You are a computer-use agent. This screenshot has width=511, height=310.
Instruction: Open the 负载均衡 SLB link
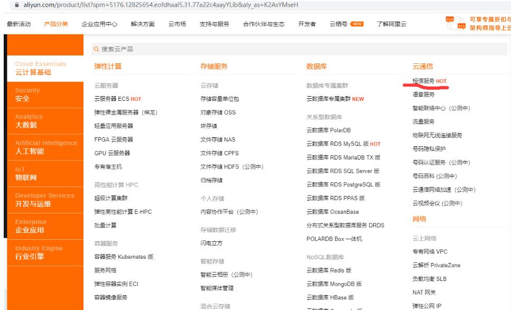click(429, 279)
